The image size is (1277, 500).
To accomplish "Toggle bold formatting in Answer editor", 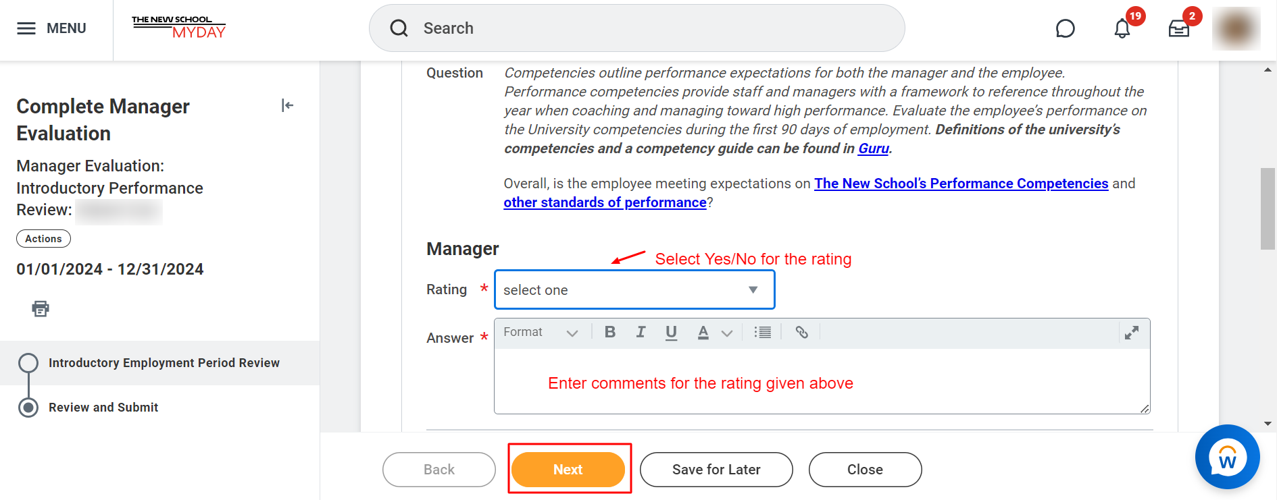I will [x=610, y=332].
